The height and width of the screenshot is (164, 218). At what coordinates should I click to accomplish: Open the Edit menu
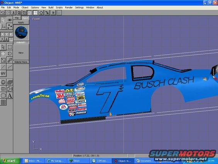tap(9, 7)
